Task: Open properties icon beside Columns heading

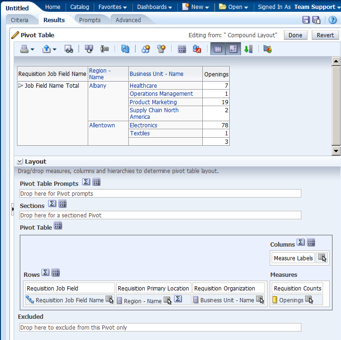Action: coord(311,242)
